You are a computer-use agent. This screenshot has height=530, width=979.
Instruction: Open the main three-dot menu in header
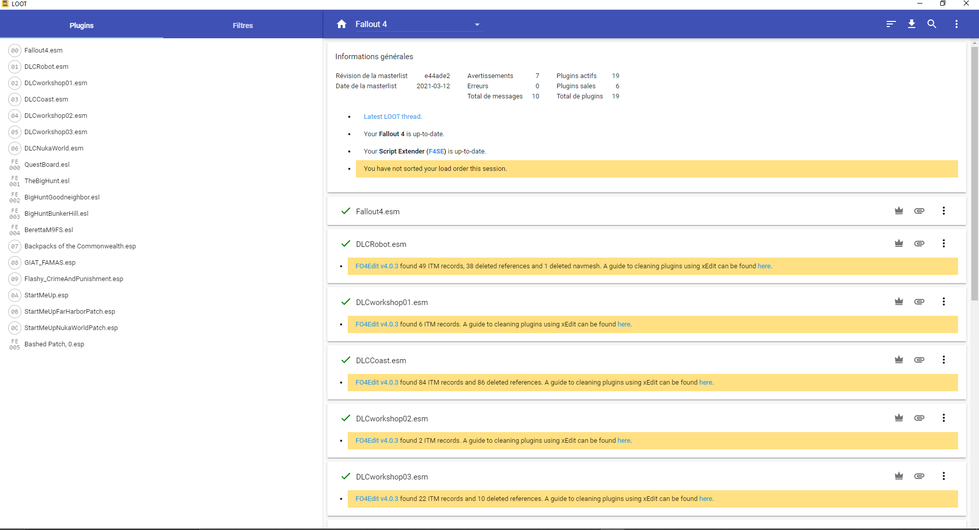956,24
